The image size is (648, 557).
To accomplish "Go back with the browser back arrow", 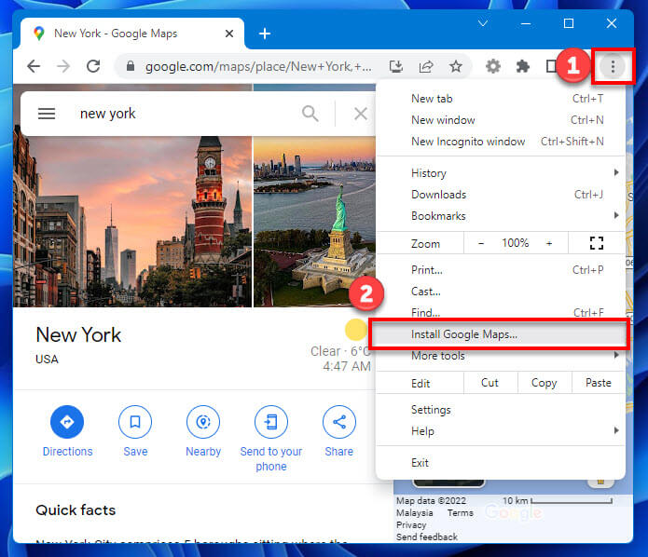I will (x=34, y=66).
